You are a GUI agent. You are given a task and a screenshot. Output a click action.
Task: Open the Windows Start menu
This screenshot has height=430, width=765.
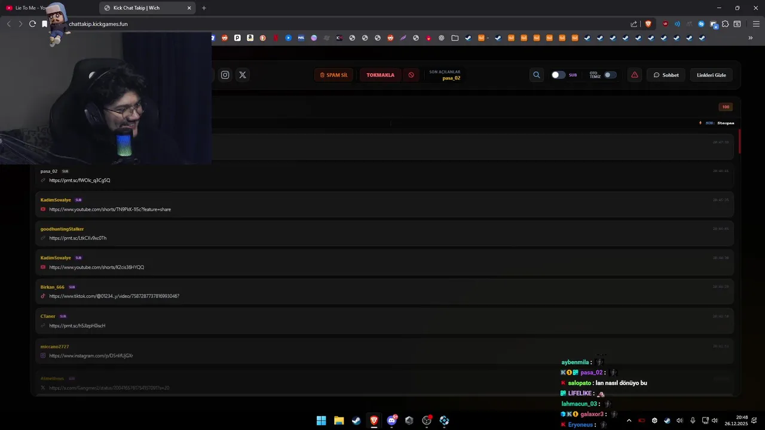click(321, 420)
